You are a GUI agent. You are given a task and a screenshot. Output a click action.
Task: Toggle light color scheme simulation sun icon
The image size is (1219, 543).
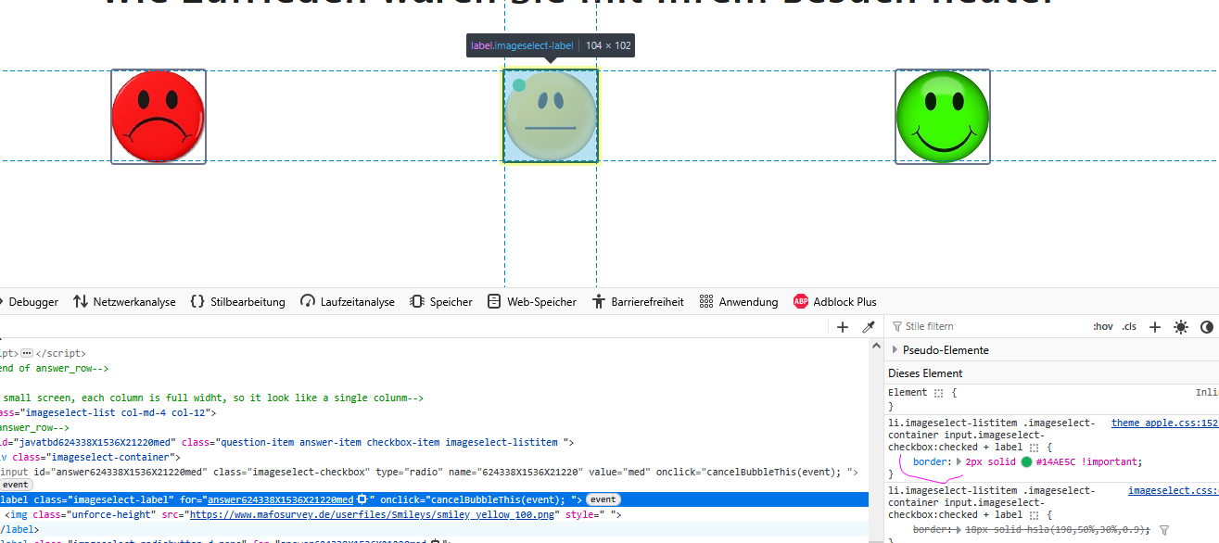pos(1180,327)
